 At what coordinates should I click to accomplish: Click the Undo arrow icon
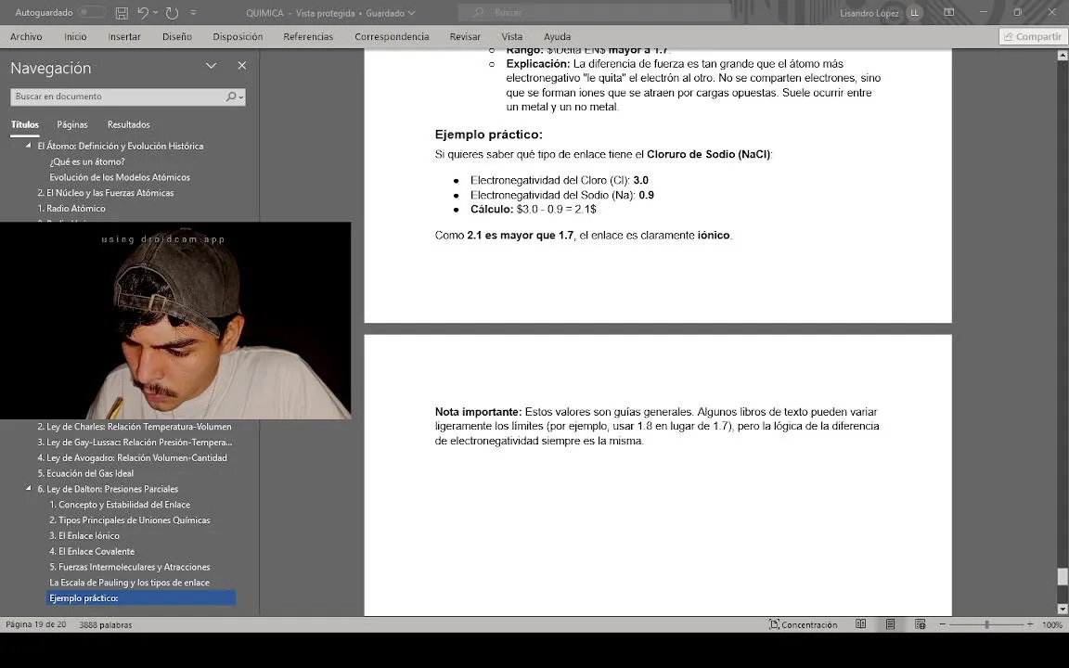click(143, 12)
